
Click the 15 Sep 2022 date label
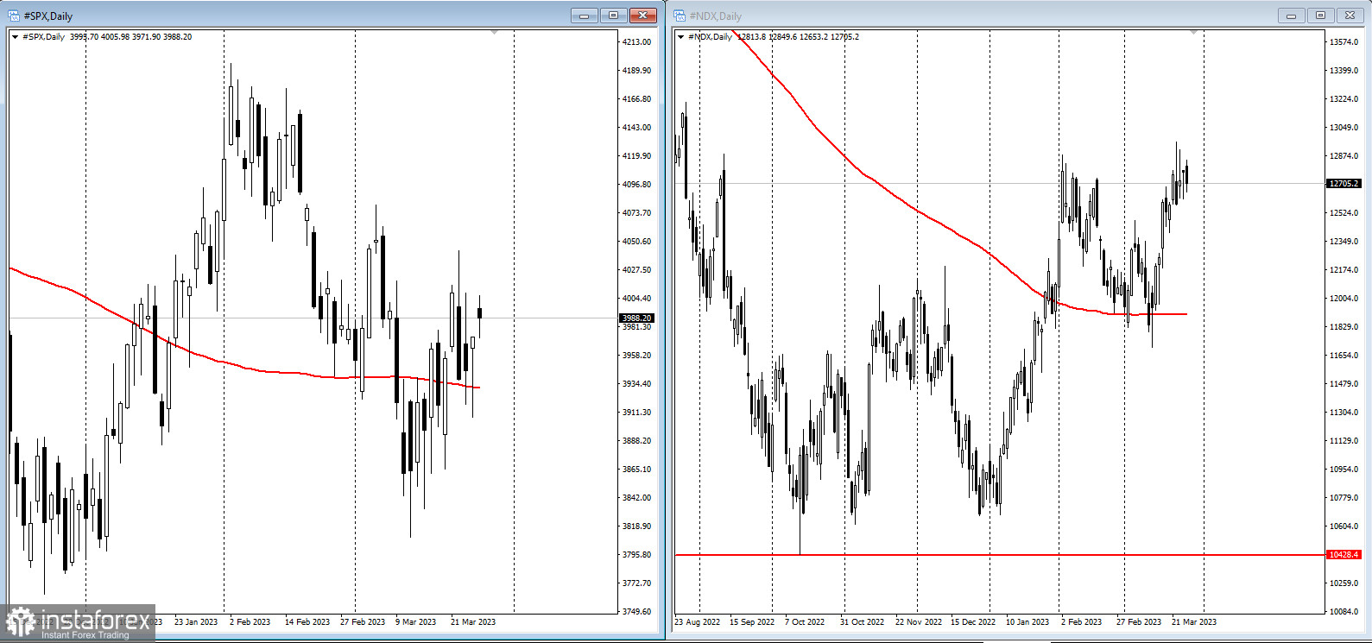click(x=752, y=622)
